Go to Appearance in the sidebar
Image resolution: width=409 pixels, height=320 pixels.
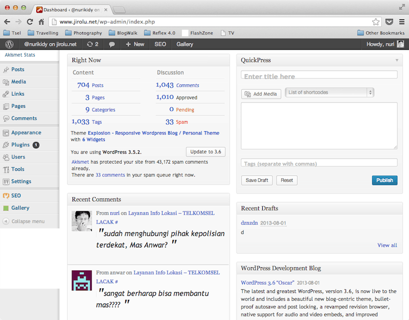26,132
